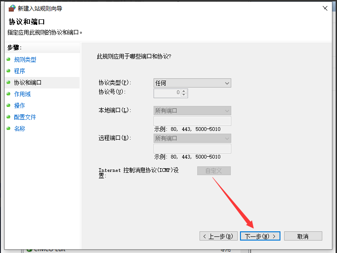This screenshot has width=337, height=253.
Task: Open the 协议类型 dropdown showing 任何
Action: [192, 83]
